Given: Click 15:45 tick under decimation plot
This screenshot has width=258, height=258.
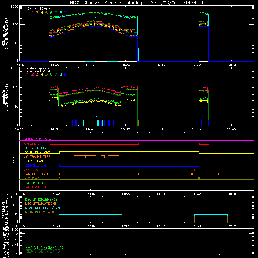Looking at the screenshot, I should pyautogui.click(x=232, y=226).
